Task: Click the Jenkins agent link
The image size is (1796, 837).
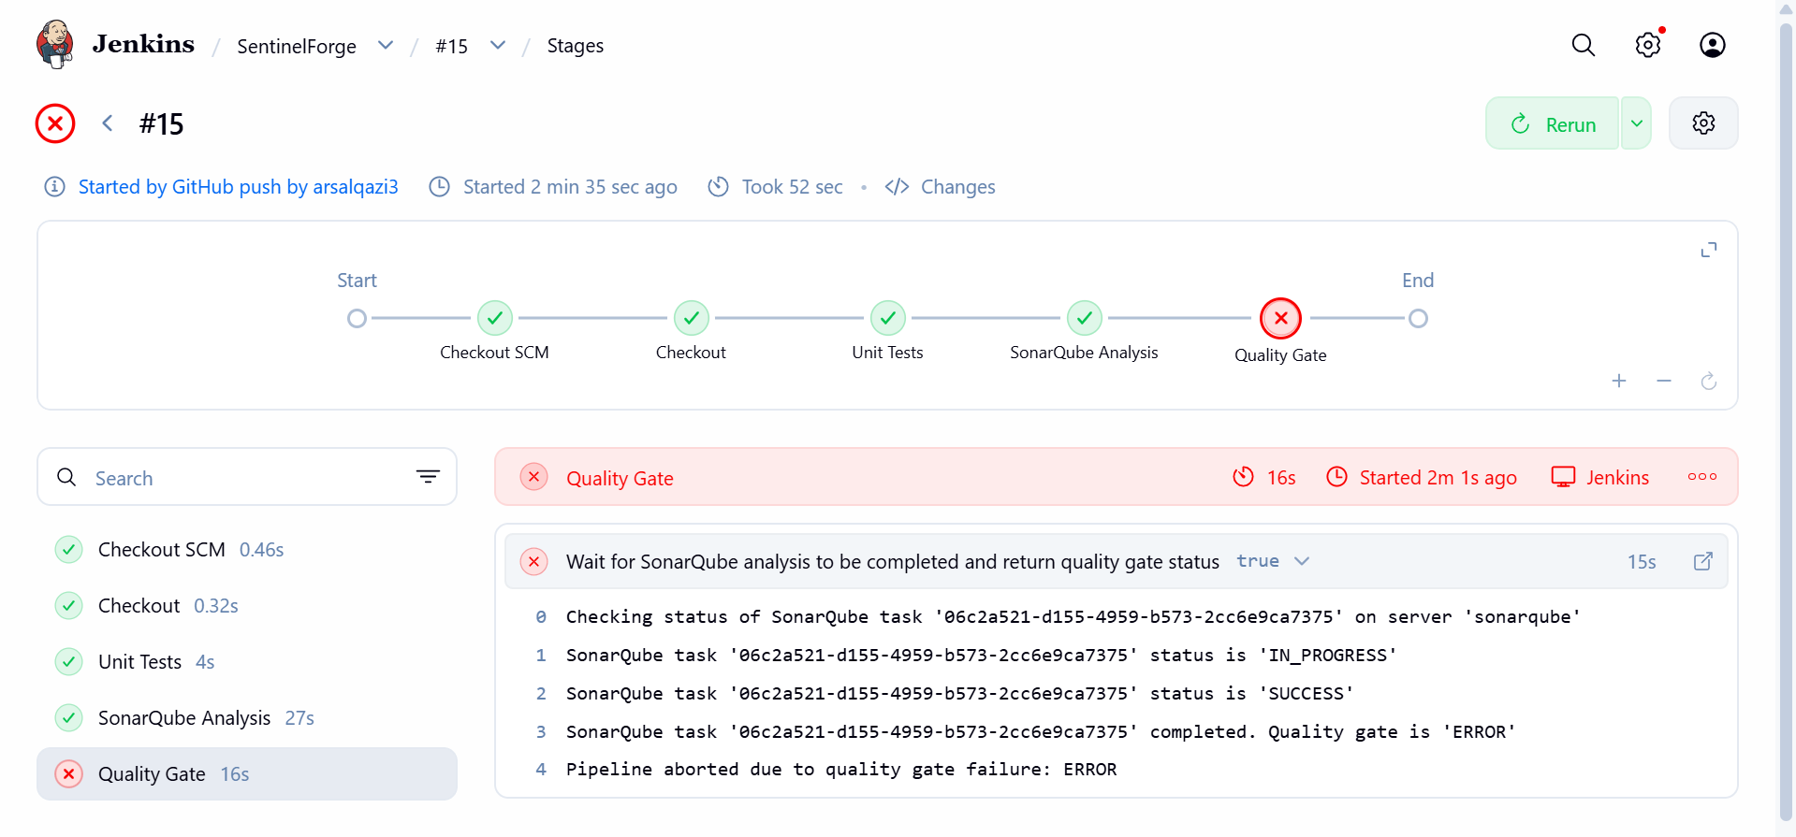Action: pyautogui.click(x=1617, y=478)
